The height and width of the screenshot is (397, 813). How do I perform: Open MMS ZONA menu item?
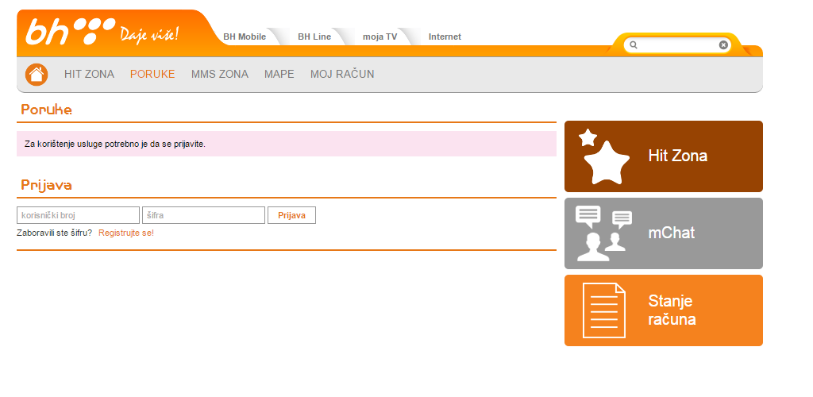click(x=220, y=74)
